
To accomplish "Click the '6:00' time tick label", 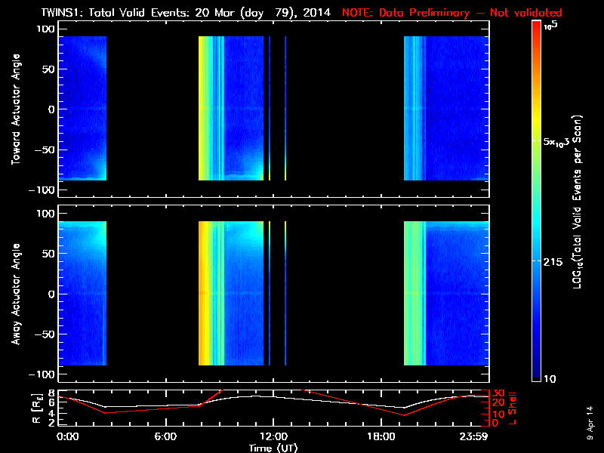I will pyautogui.click(x=165, y=436).
